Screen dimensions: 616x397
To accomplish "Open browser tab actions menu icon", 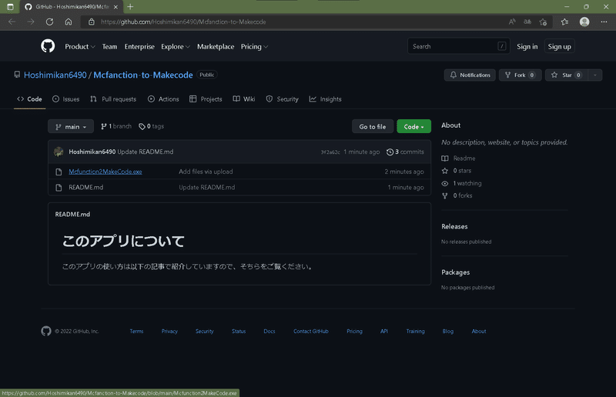I will [10, 7].
